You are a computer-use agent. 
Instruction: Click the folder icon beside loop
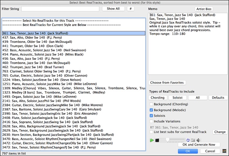click(x=193, y=140)
